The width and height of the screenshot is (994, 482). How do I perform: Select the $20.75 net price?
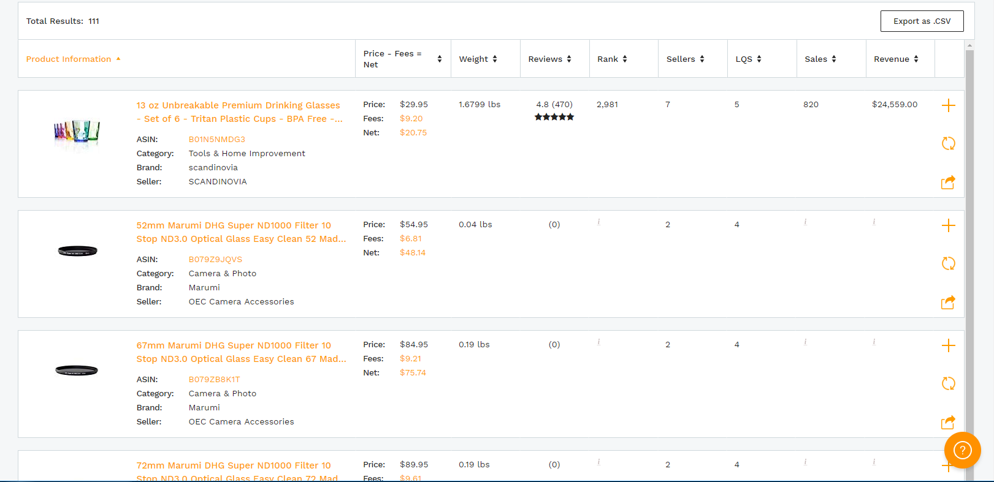point(413,132)
